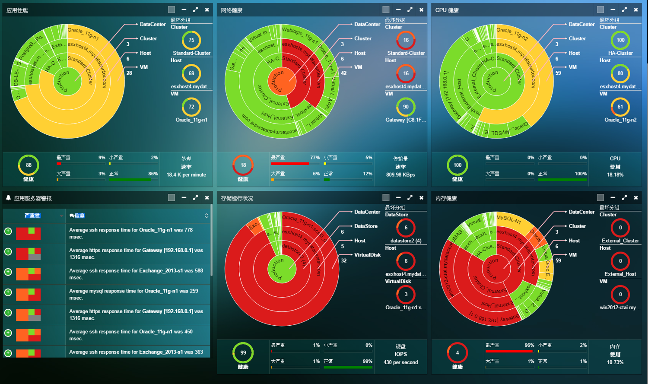Viewport: 648px width, 384px height.
Task: Click the Cluster legend label in CPU 健康
Action: pyautogui.click(x=577, y=38)
